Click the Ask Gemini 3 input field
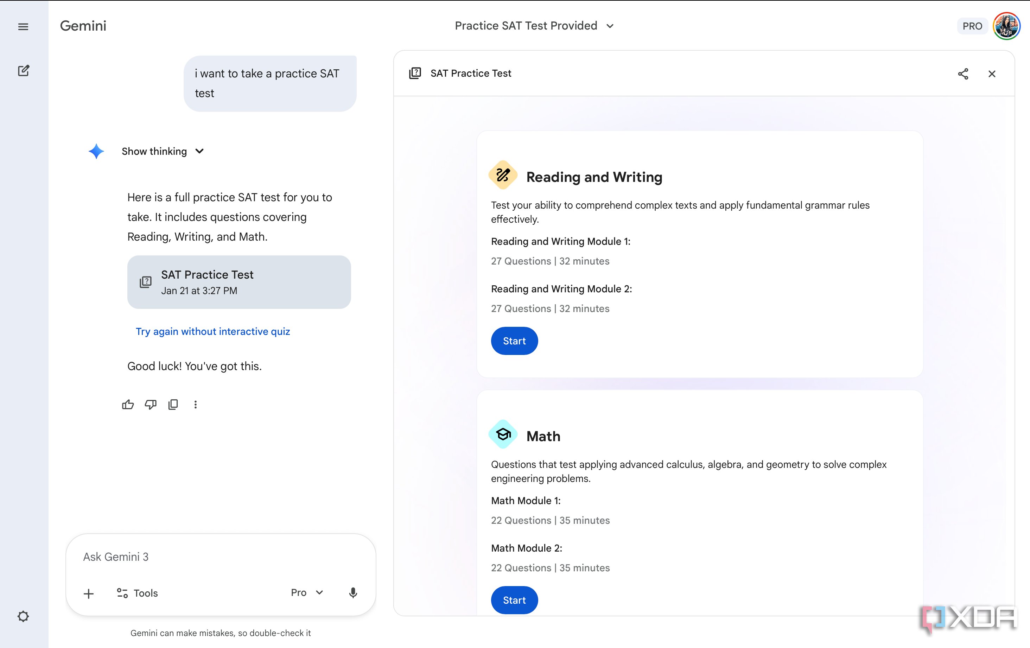Image resolution: width=1030 pixels, height=648 pixels. (x=220, y=557)
